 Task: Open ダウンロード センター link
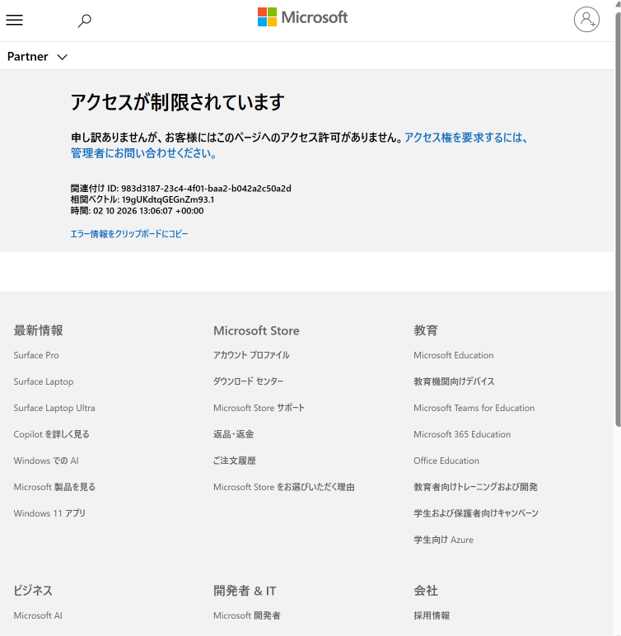[248, 381]
